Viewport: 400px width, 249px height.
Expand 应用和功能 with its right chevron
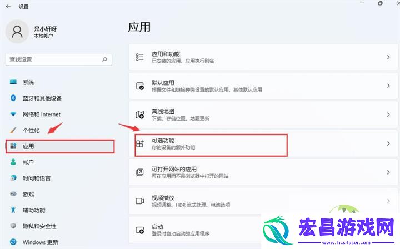click(388, 57)
